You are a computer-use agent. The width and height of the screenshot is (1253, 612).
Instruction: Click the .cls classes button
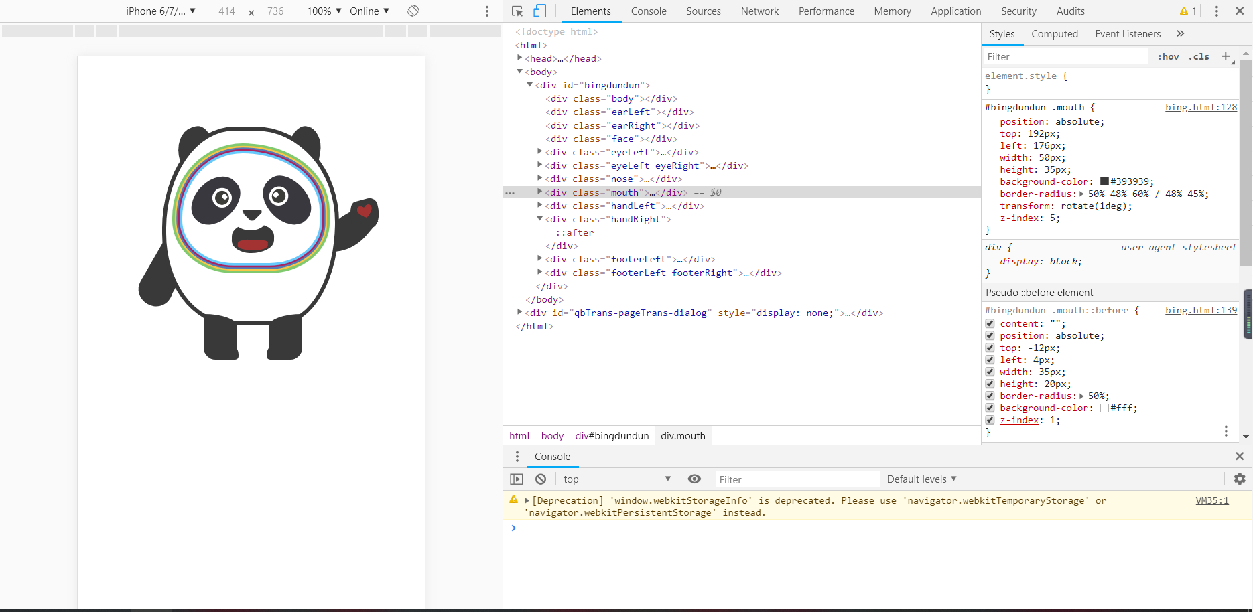pyautogui.click(x=1199, y=57)
